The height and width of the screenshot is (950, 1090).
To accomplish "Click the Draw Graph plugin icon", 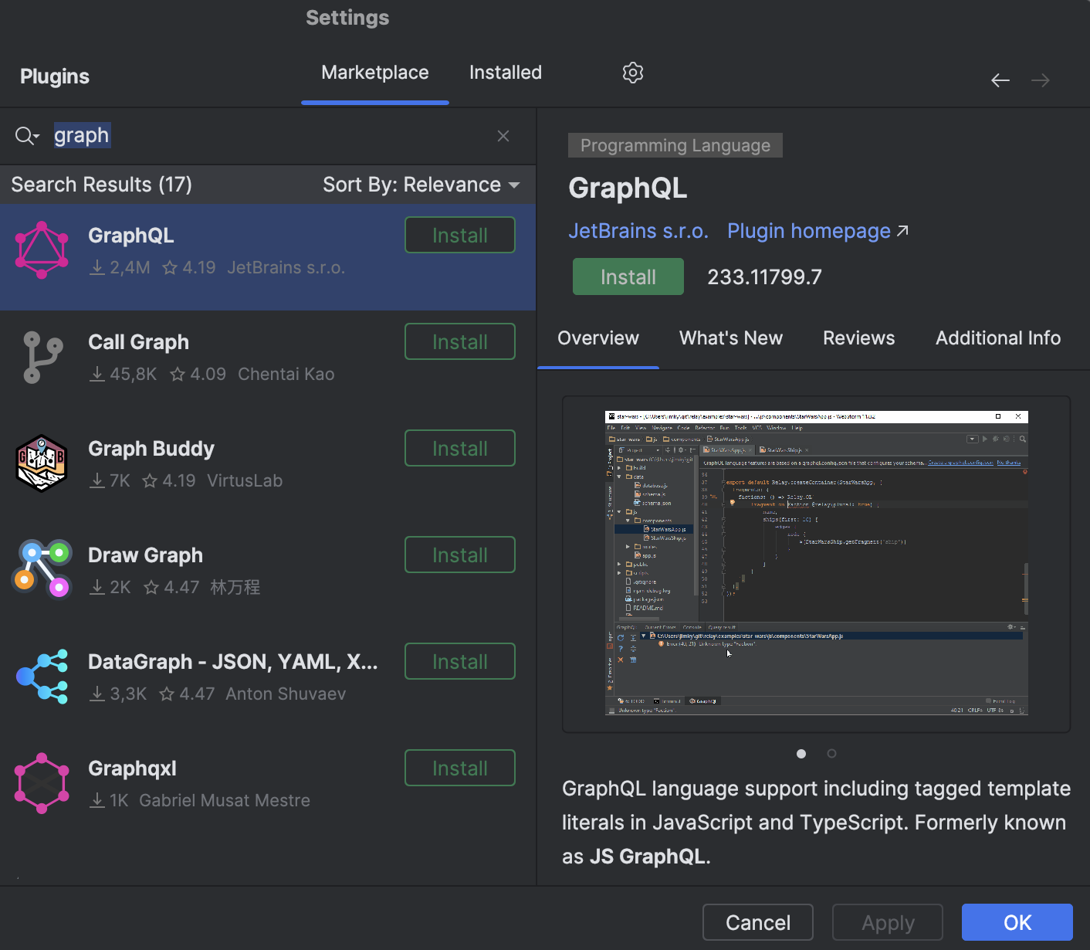I will tap(41, 569).
